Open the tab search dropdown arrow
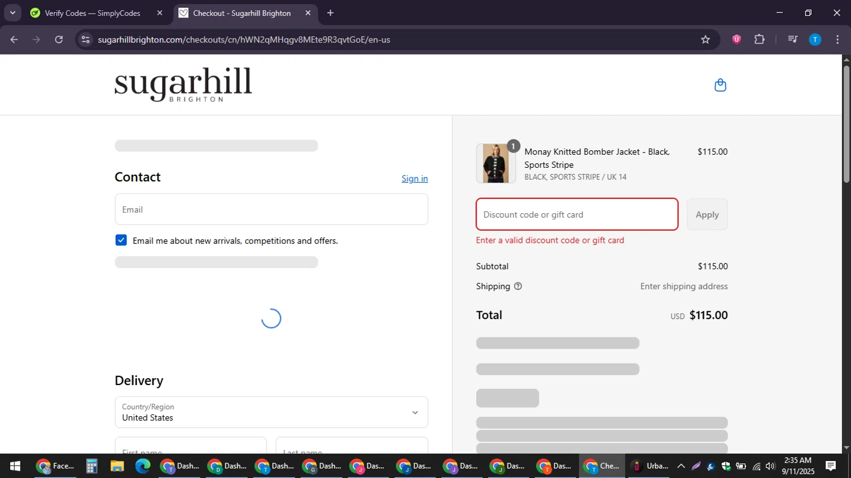Image resolution: width=851 pixels, height=478 pixels. pyautogui.click(x=12, y=13)
